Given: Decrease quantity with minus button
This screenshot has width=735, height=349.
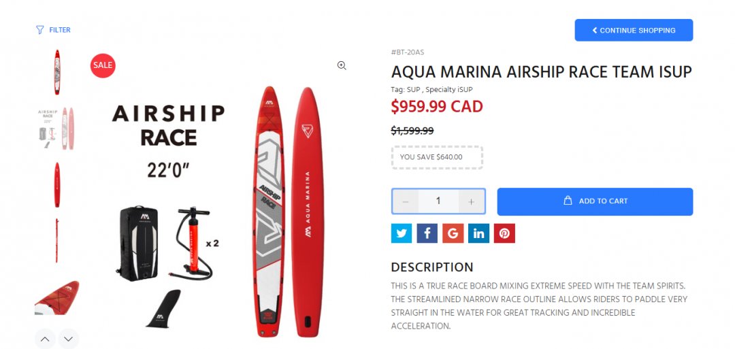Looking at the screenshot, I should 406,201.
